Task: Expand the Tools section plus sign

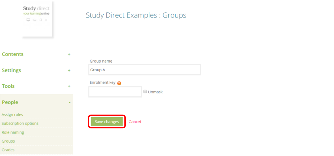Action: (69, 86)
